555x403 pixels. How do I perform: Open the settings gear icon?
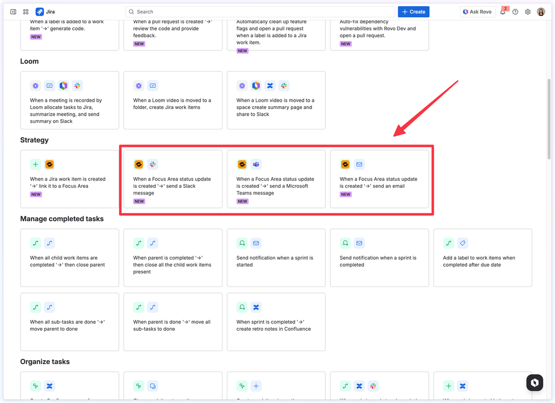click(x=528, y=12)
